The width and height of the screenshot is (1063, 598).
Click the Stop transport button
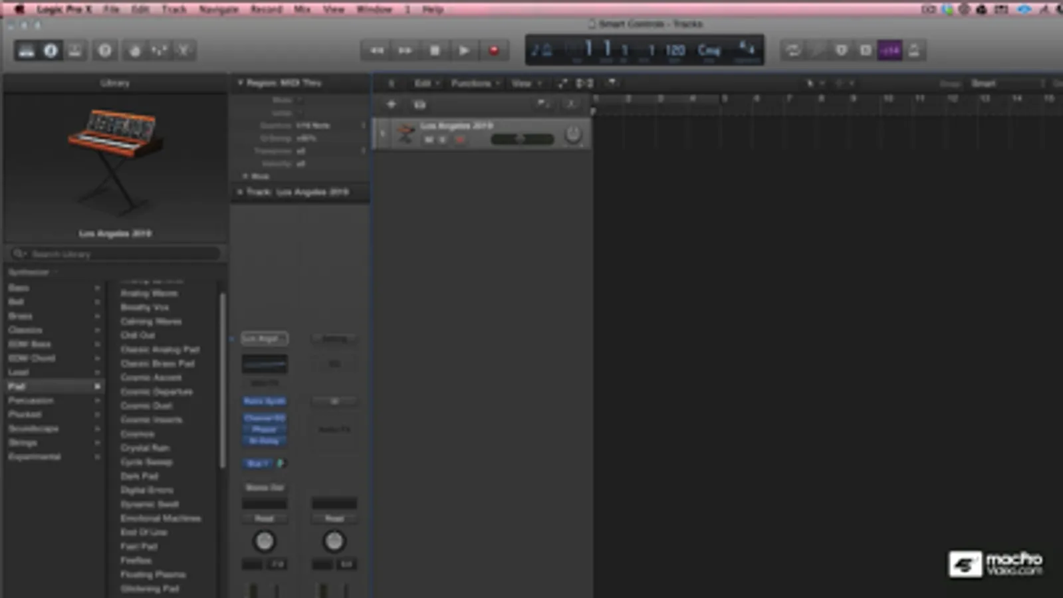pyautogui.click(x=435, y=50)
